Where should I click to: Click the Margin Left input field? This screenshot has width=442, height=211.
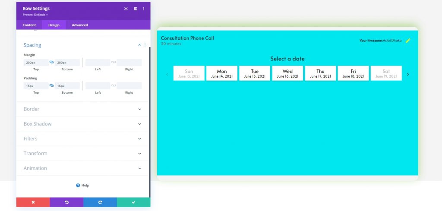pos(98,63)
